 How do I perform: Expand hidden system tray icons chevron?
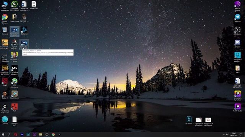224,134
